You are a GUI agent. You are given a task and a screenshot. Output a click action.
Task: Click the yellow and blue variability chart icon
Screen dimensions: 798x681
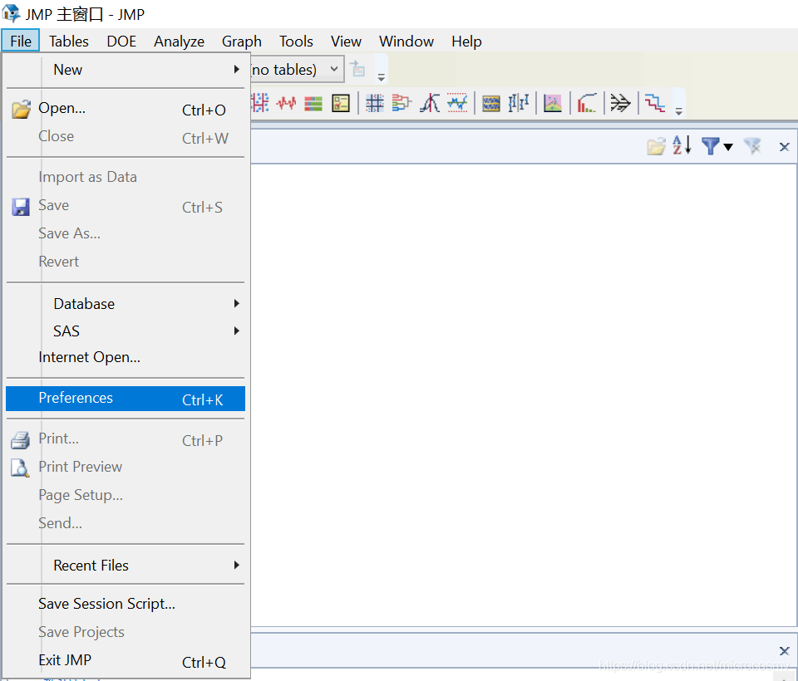click(491, 104)
